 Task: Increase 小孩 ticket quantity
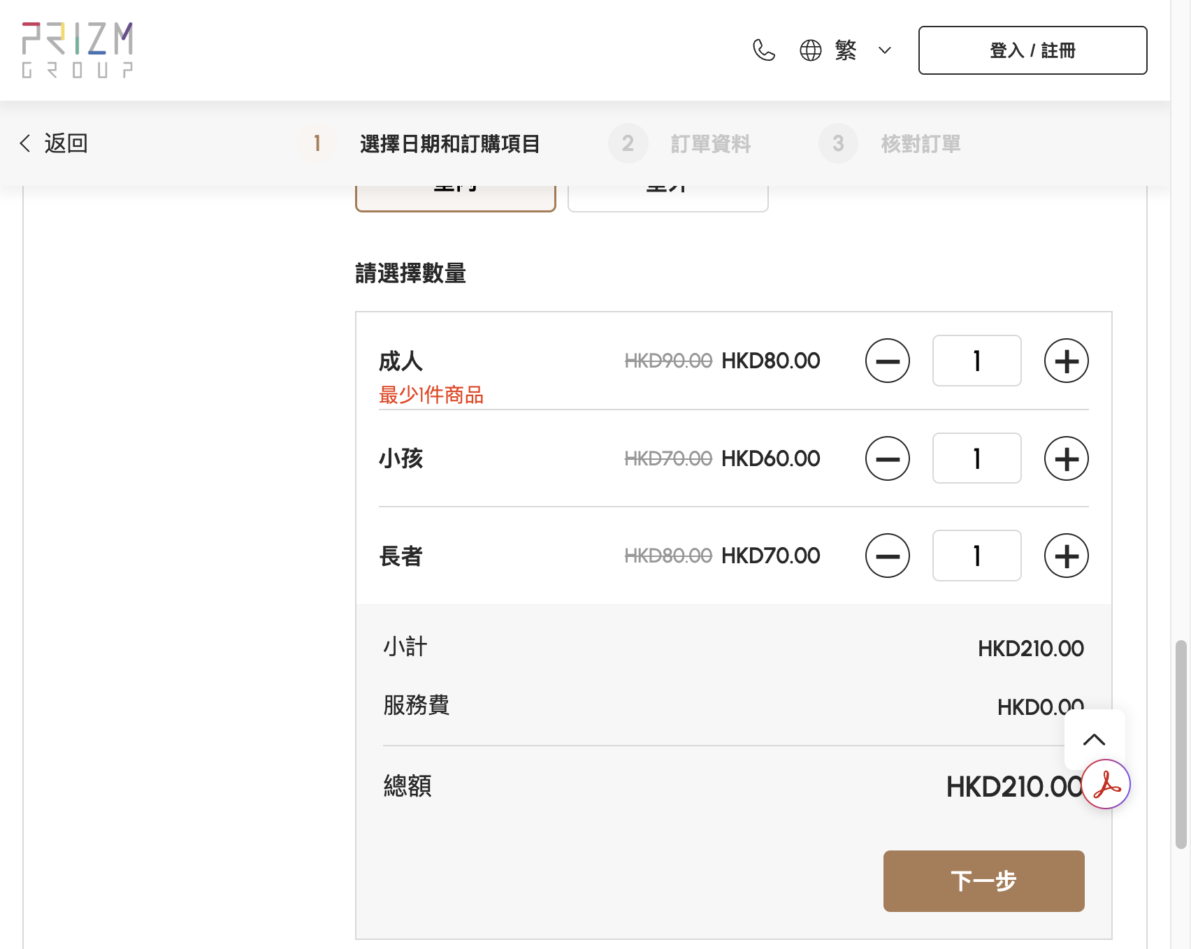pos(1067,459)
